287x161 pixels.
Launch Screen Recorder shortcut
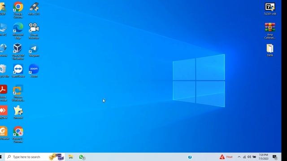coord(34,31)
